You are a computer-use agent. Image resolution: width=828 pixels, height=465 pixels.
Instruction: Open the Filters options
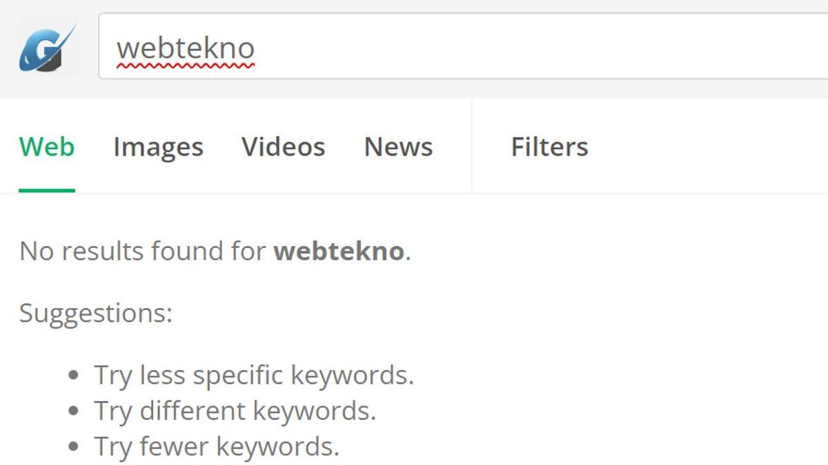coord(550,147)
